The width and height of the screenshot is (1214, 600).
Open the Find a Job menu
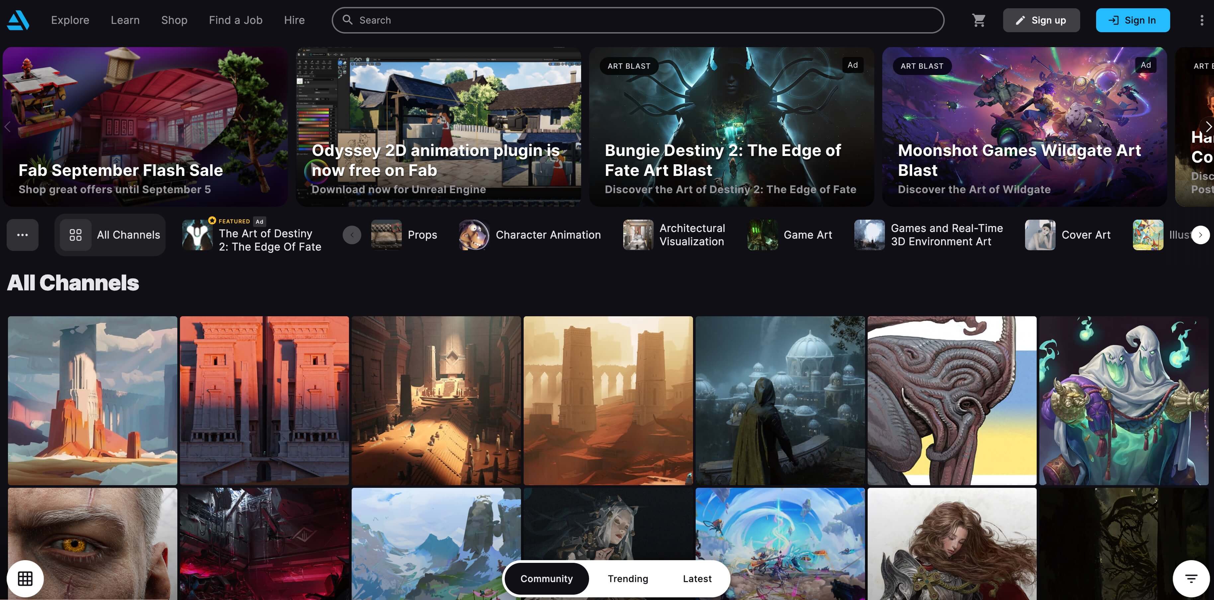tap(236, 20)
